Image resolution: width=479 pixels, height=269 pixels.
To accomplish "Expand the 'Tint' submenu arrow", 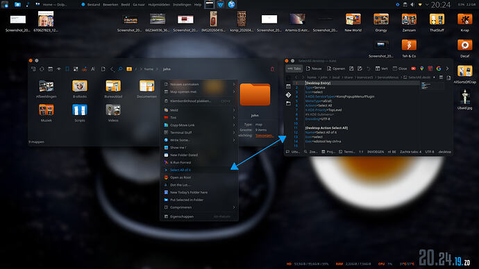I will (234, 118).
